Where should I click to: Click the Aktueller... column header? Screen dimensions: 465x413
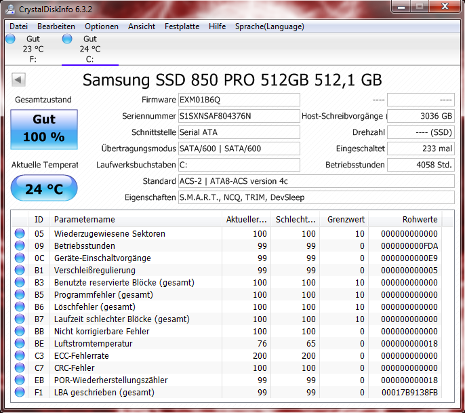pyautogui.click(x=247, y=220)
